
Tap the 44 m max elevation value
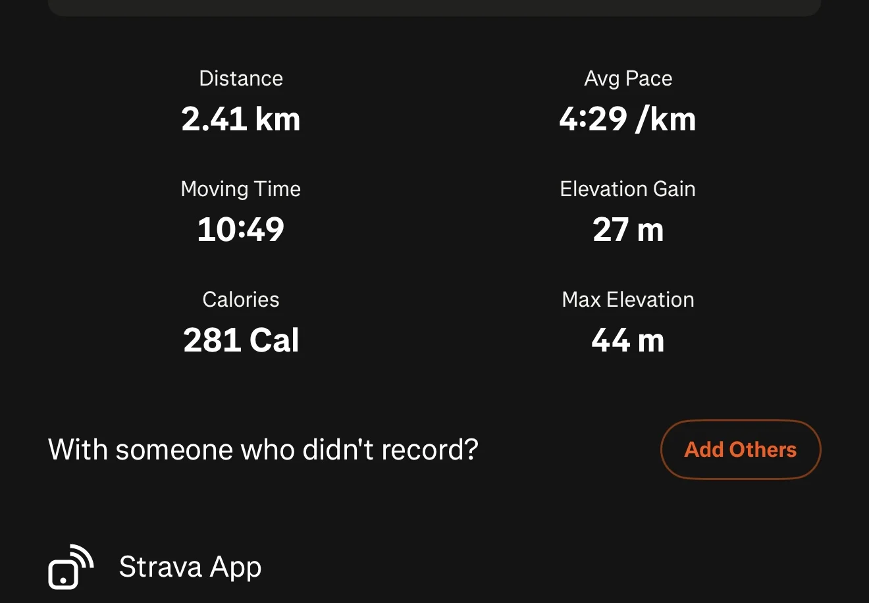point(628,340)
